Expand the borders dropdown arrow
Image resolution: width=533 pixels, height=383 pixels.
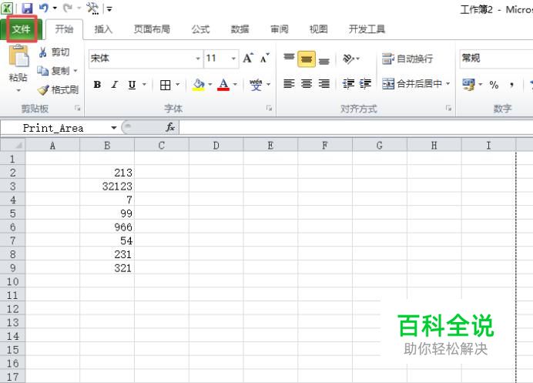[177, 84]
